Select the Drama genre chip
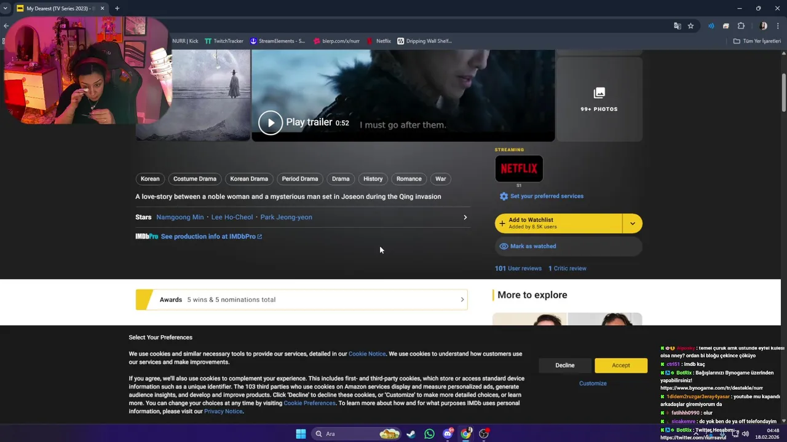Image resolution: width=787 pixels, height=442 pixels. 341,179
